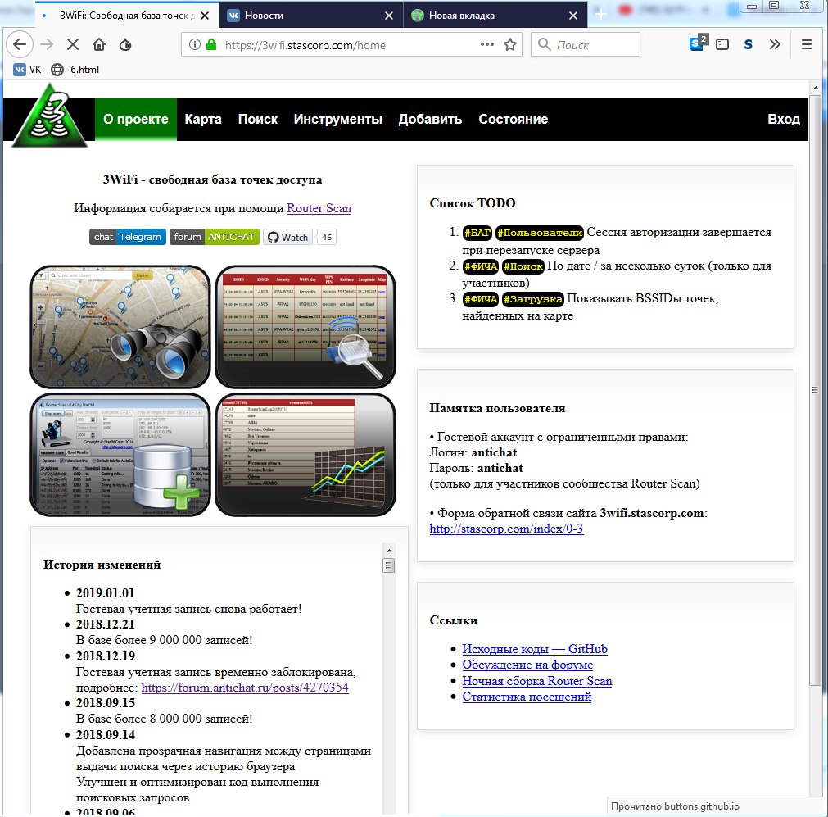Open the Инструменты menu item
The height and width of the screenshot is (817, 828).
[338, 120]
